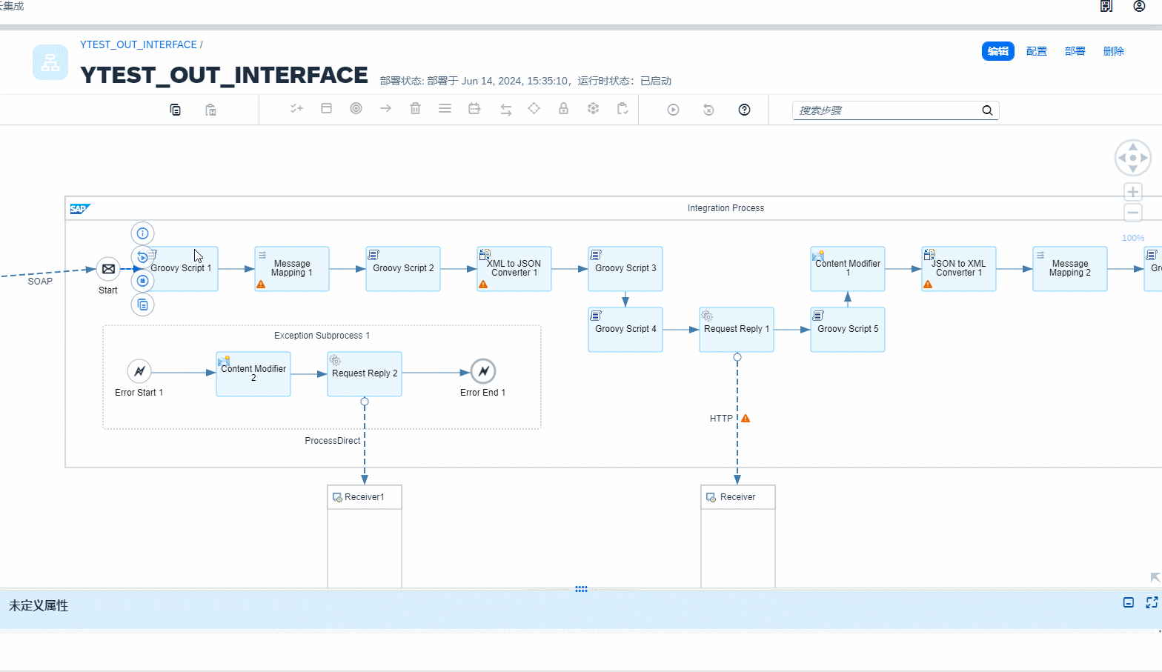Click the user profile icon at top right
Viewport: 1162px width, 672px height.
point(1139,7)
